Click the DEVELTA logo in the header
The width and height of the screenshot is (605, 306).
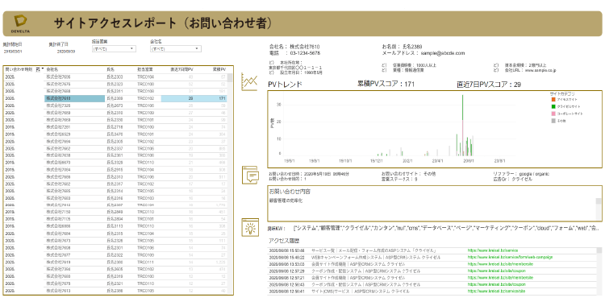[x=20, y=23]
